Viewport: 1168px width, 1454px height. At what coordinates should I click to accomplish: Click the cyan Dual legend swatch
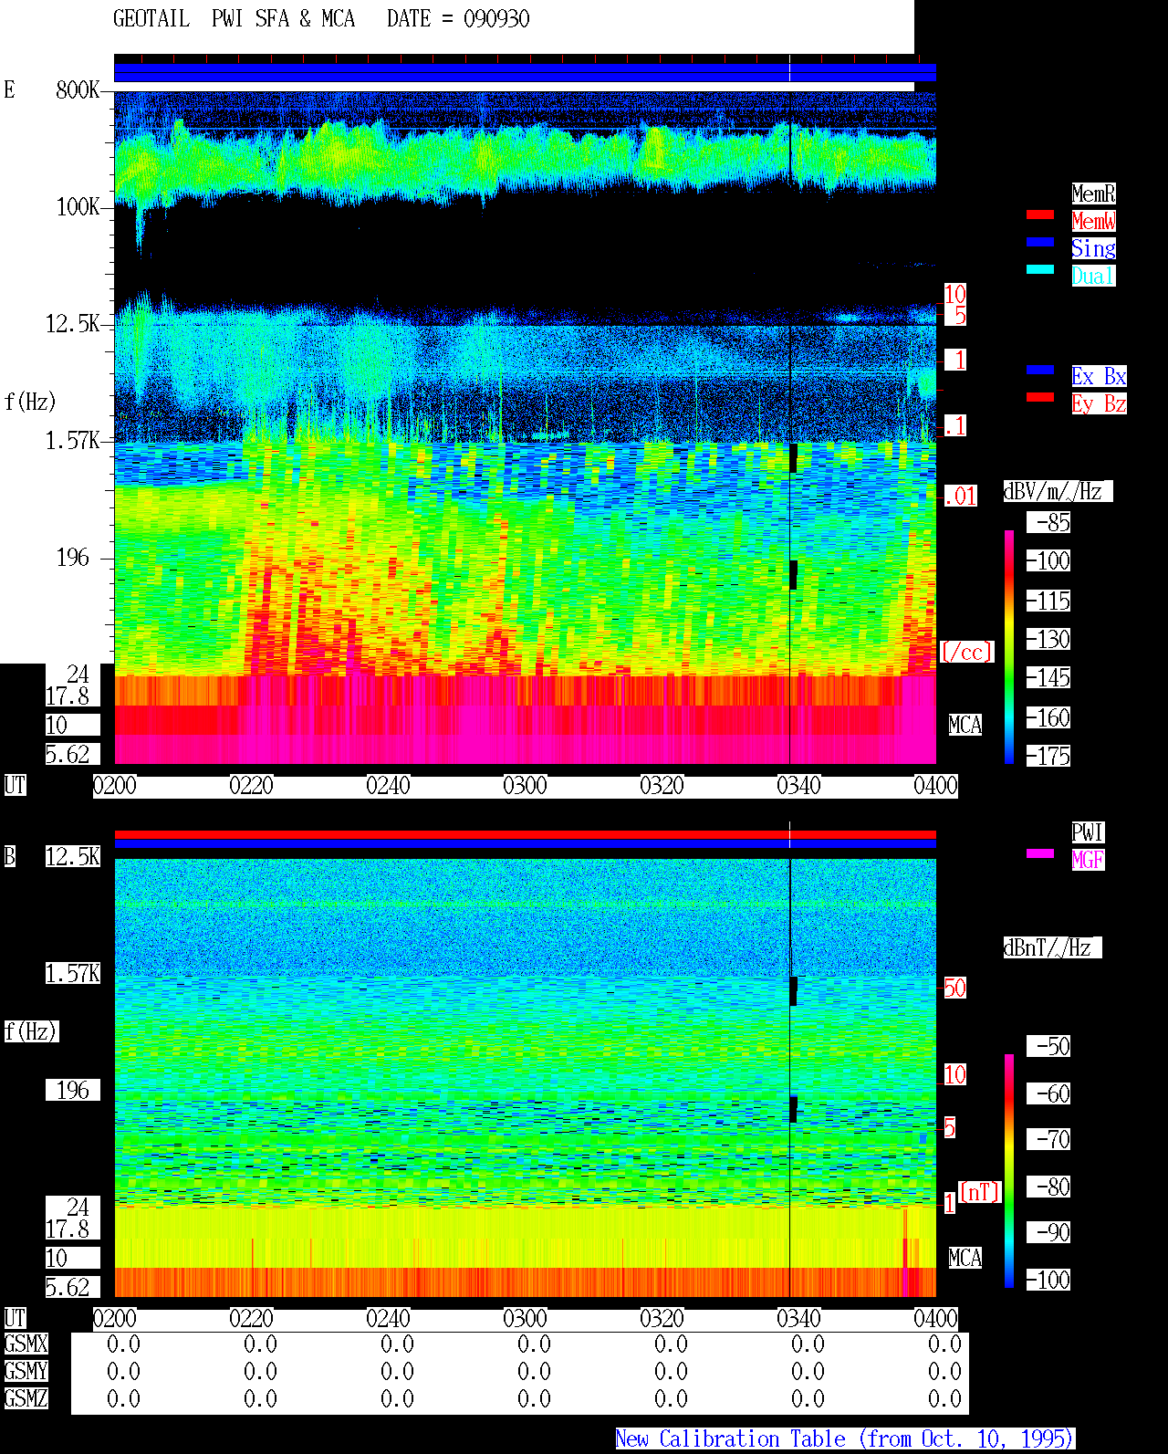coord(1040,269)
